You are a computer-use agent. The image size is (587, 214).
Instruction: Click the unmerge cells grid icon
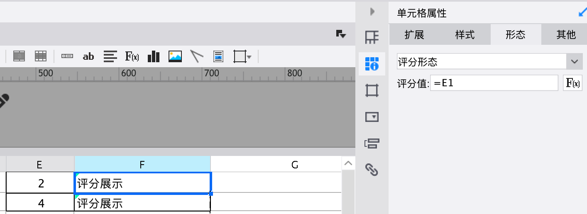[x=40, y=56]
